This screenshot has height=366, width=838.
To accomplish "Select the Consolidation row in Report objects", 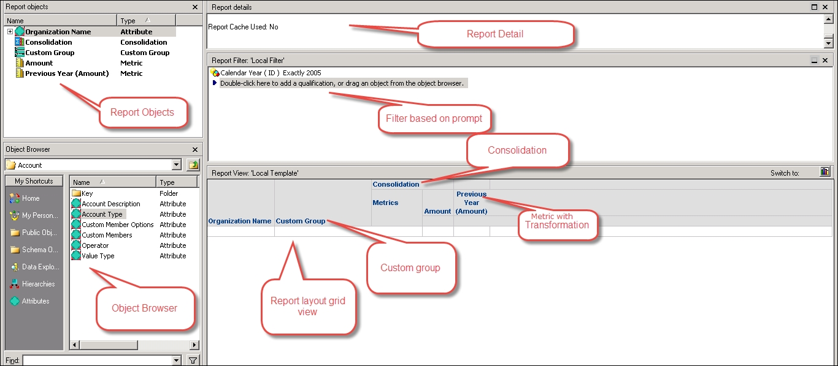I will pyautogui.click(x=95, y=42).
